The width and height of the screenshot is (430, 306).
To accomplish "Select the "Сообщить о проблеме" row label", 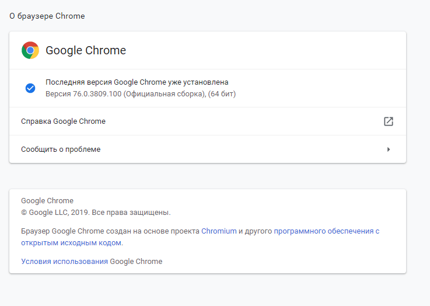I will click(x=61, y=149).
